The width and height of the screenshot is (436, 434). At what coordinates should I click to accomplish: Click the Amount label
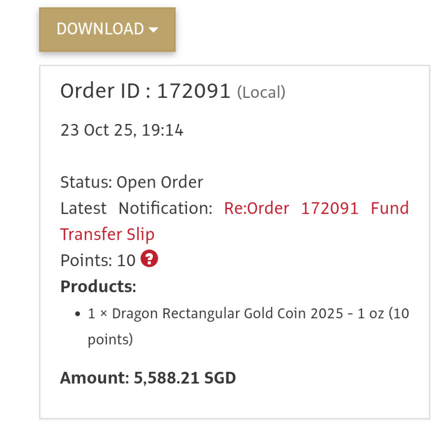click(x=94, y=378)
